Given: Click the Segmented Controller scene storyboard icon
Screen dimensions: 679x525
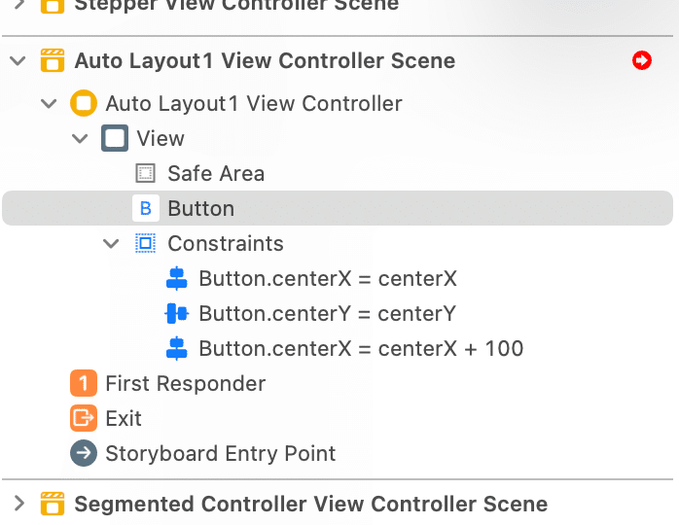Looking at the screenshot, I should [53, 504].
